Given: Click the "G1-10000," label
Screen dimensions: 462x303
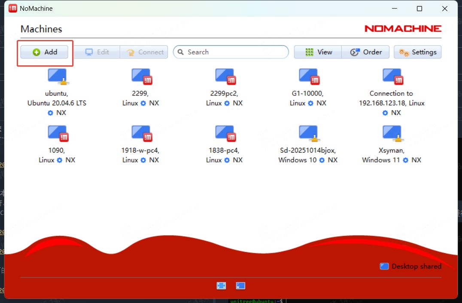Looking at the screenshot, I should point(307,94).
